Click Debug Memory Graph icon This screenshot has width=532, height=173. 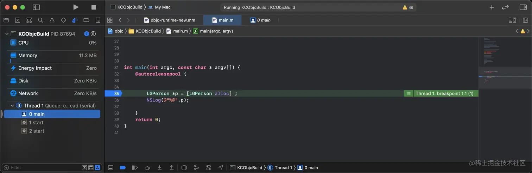tap(196, 168)
